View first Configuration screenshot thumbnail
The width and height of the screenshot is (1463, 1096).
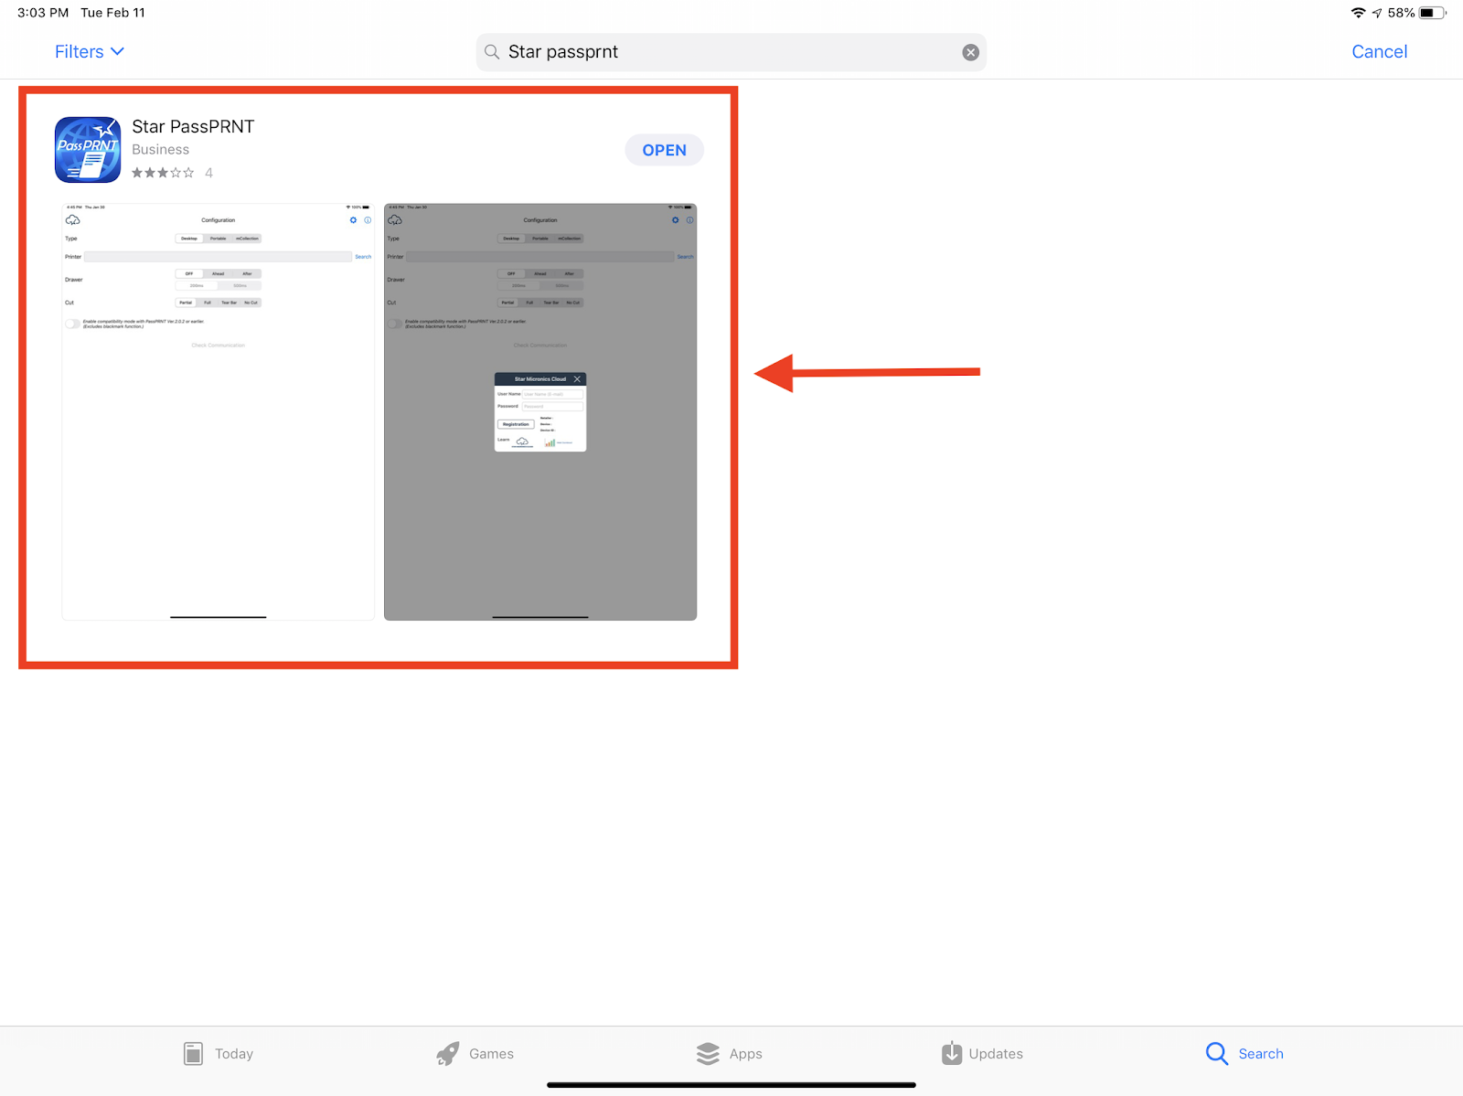click(219, 411)
